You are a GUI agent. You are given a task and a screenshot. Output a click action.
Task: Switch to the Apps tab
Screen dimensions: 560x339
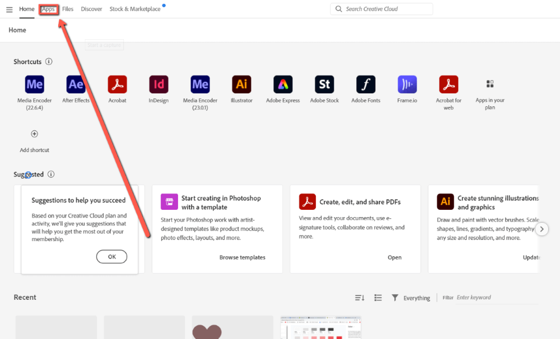[x=49, y=9]
